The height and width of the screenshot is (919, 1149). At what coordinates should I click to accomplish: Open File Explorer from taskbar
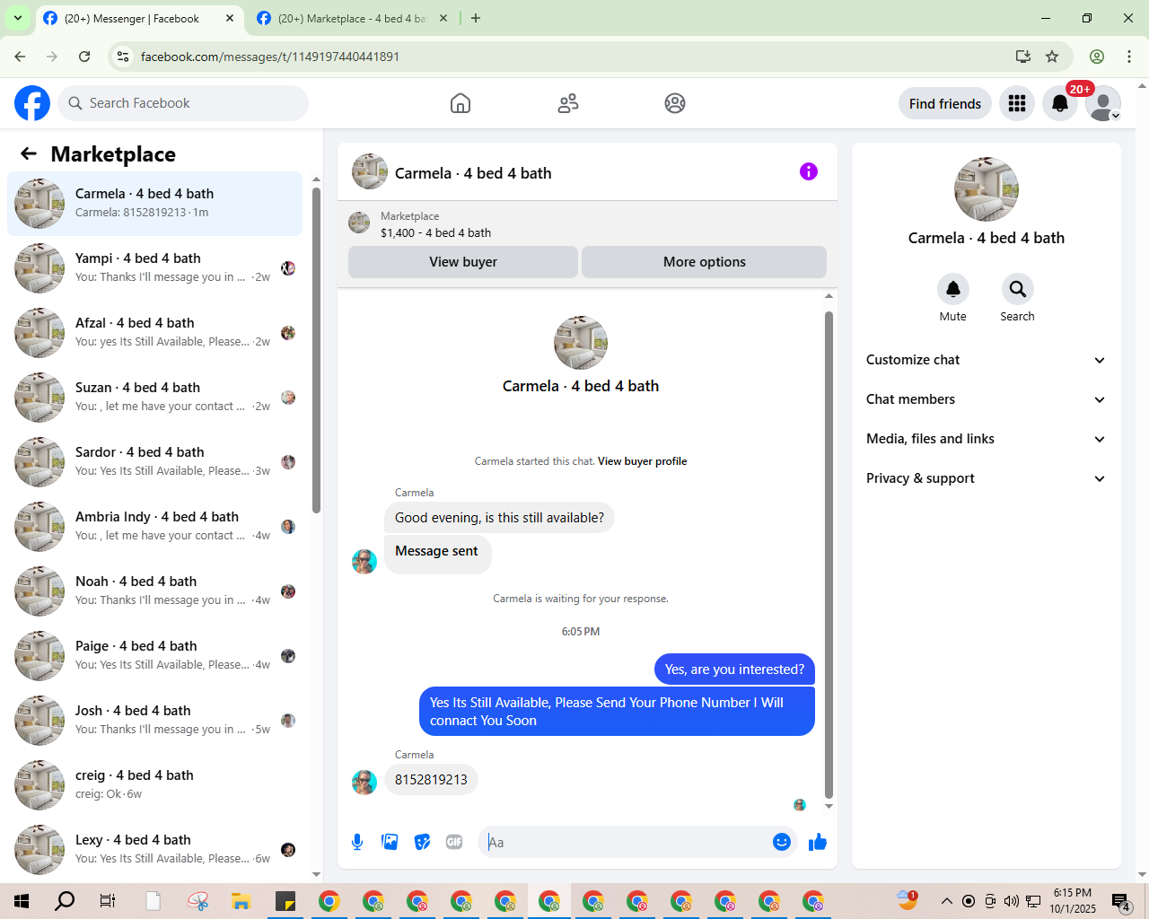tap(241, 901)
